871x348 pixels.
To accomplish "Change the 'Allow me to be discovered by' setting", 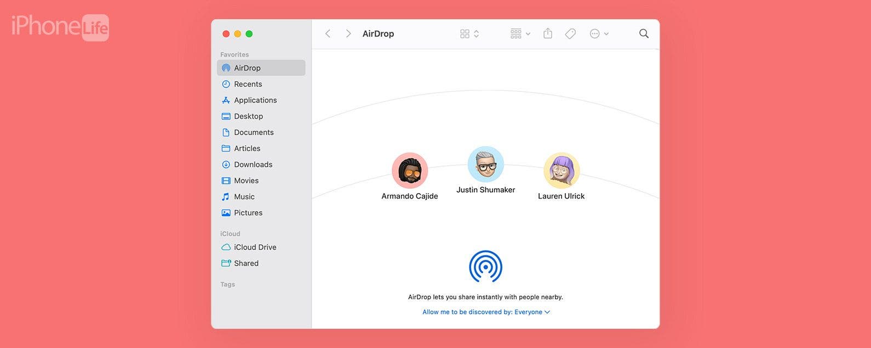I will point(486,312).
